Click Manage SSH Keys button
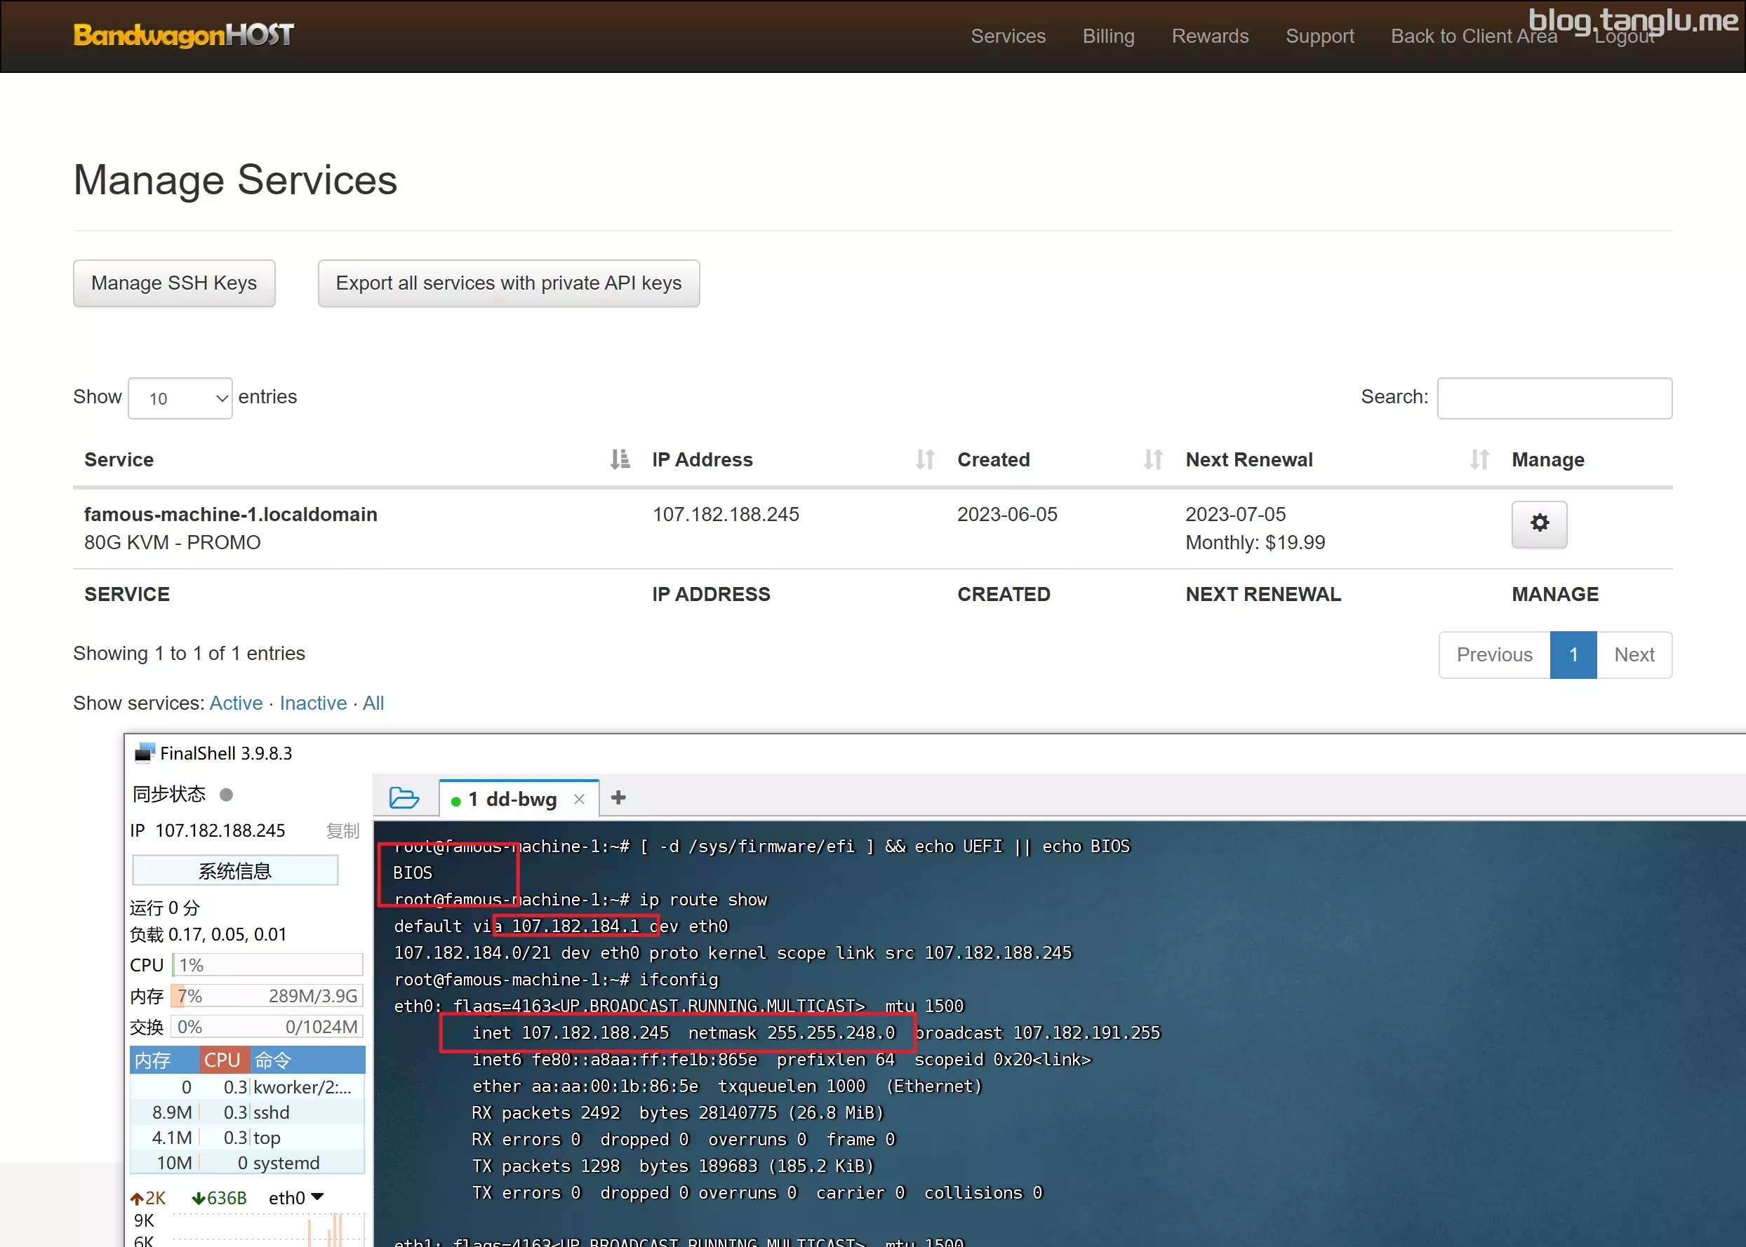Viewport: 1746px width, 1247px height. pyautogui.click(x=173, y=283)
